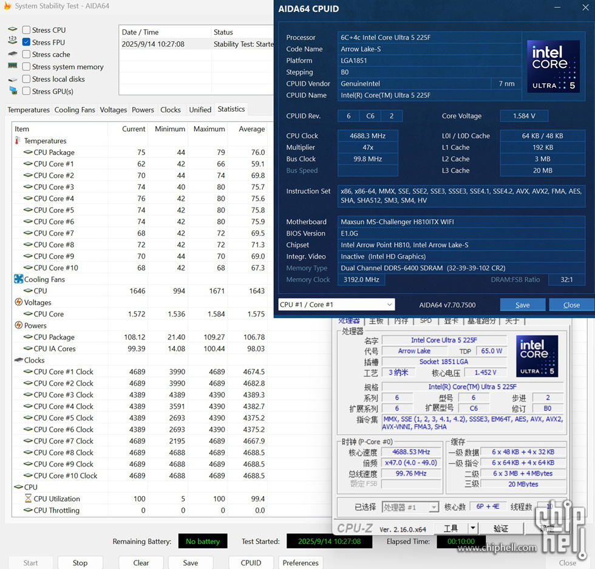Click the hourglass icon beside CPU Utilization
Image resolution: width=595 pixels, height=569 pixels.
tap(28, 498)
